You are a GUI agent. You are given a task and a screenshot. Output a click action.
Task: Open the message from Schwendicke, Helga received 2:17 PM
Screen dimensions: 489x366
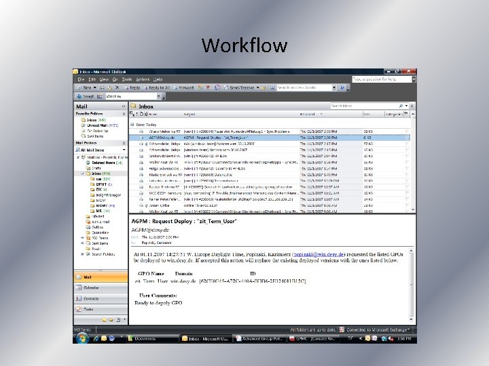pos(270,144)
